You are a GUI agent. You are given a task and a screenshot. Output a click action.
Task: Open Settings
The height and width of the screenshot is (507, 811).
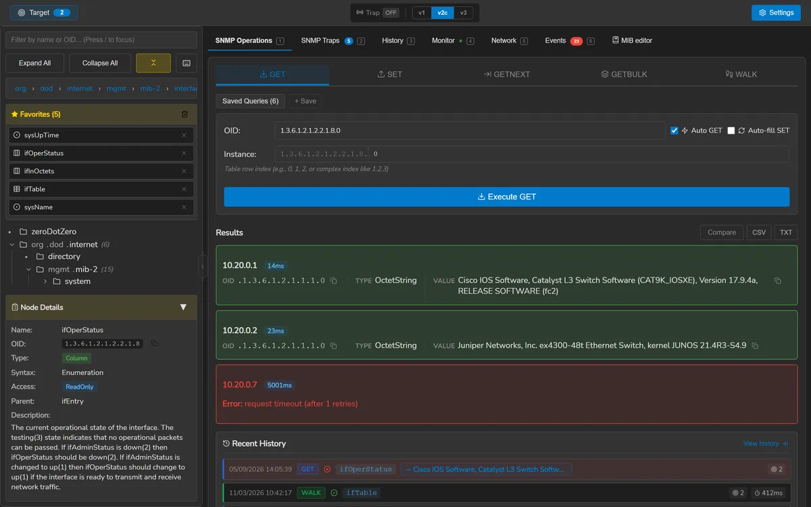click(x=776, y=13)
